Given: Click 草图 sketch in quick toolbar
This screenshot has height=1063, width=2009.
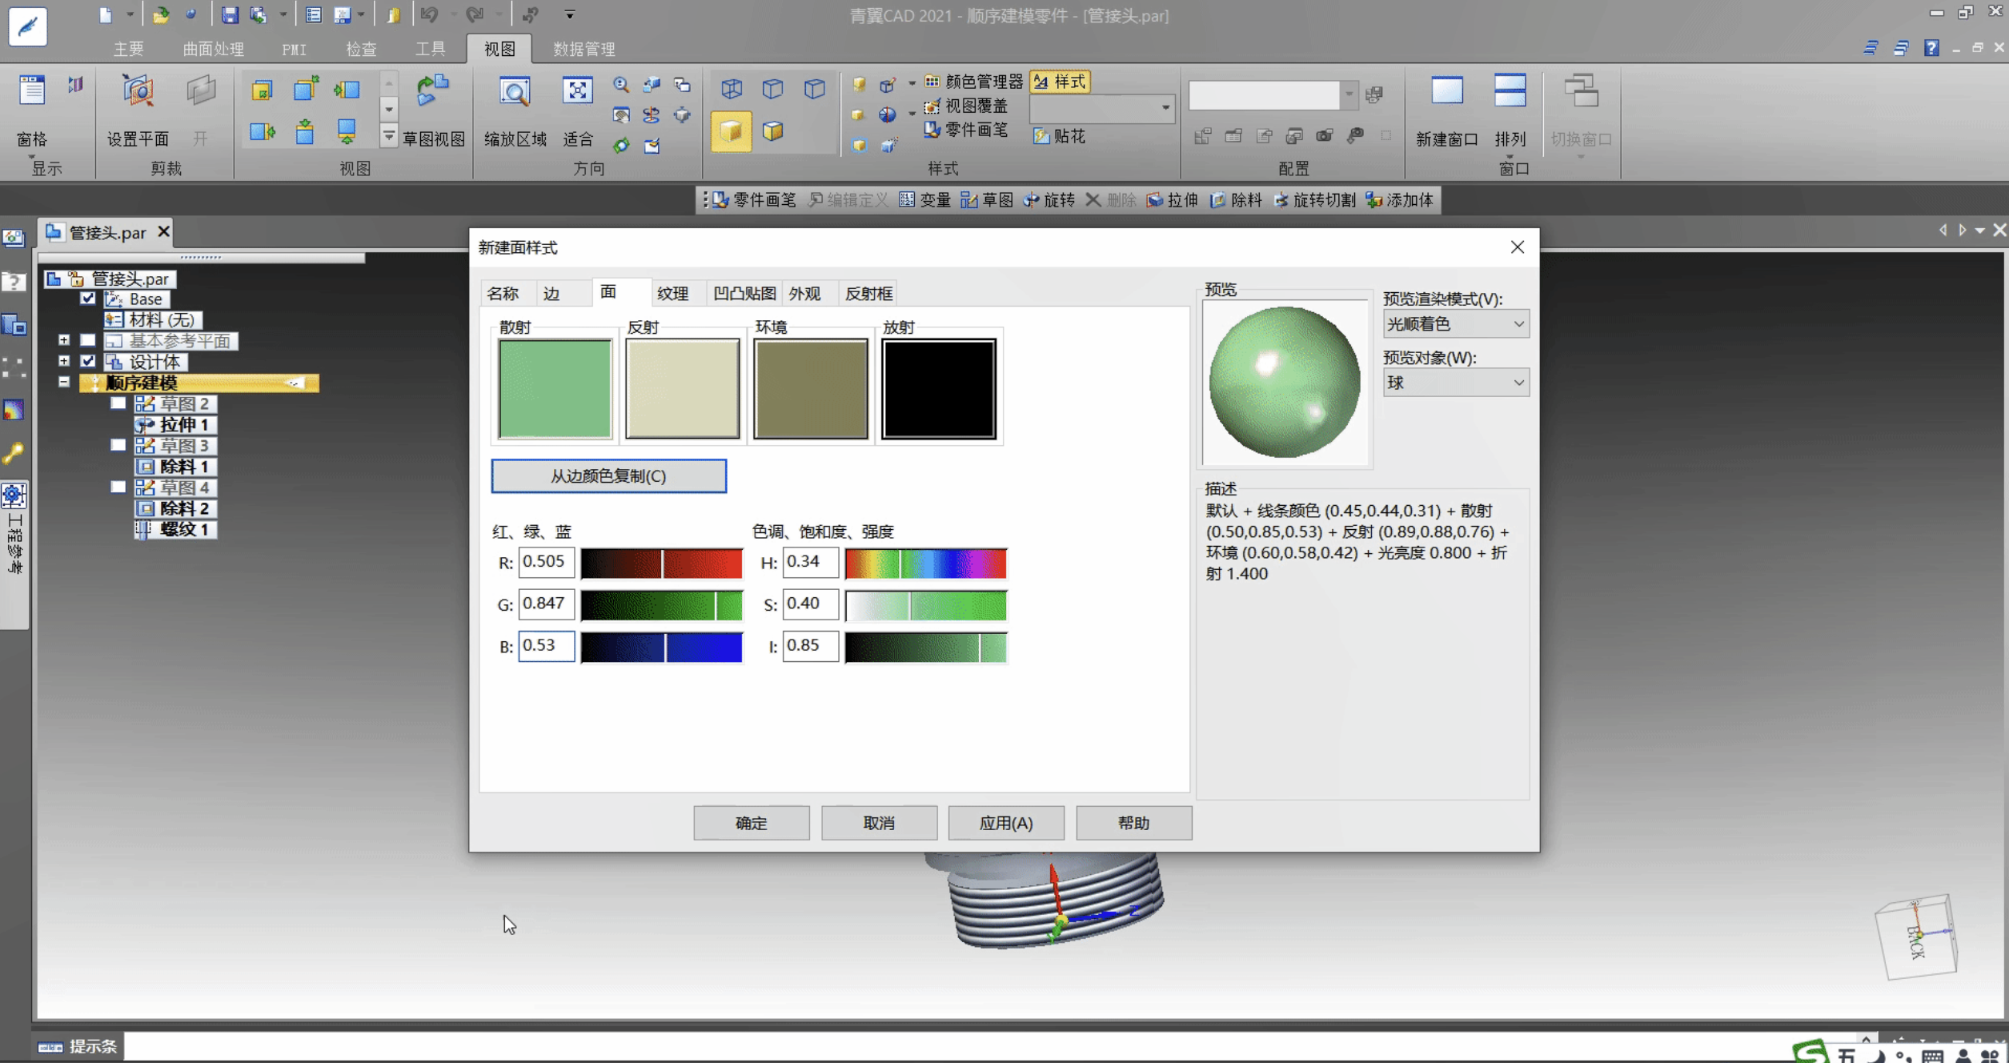Looking at the screenshot, I should click(987, 200).
